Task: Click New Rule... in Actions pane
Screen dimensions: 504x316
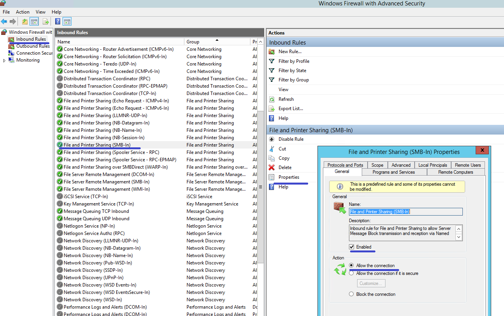Action: coord(290,52)
